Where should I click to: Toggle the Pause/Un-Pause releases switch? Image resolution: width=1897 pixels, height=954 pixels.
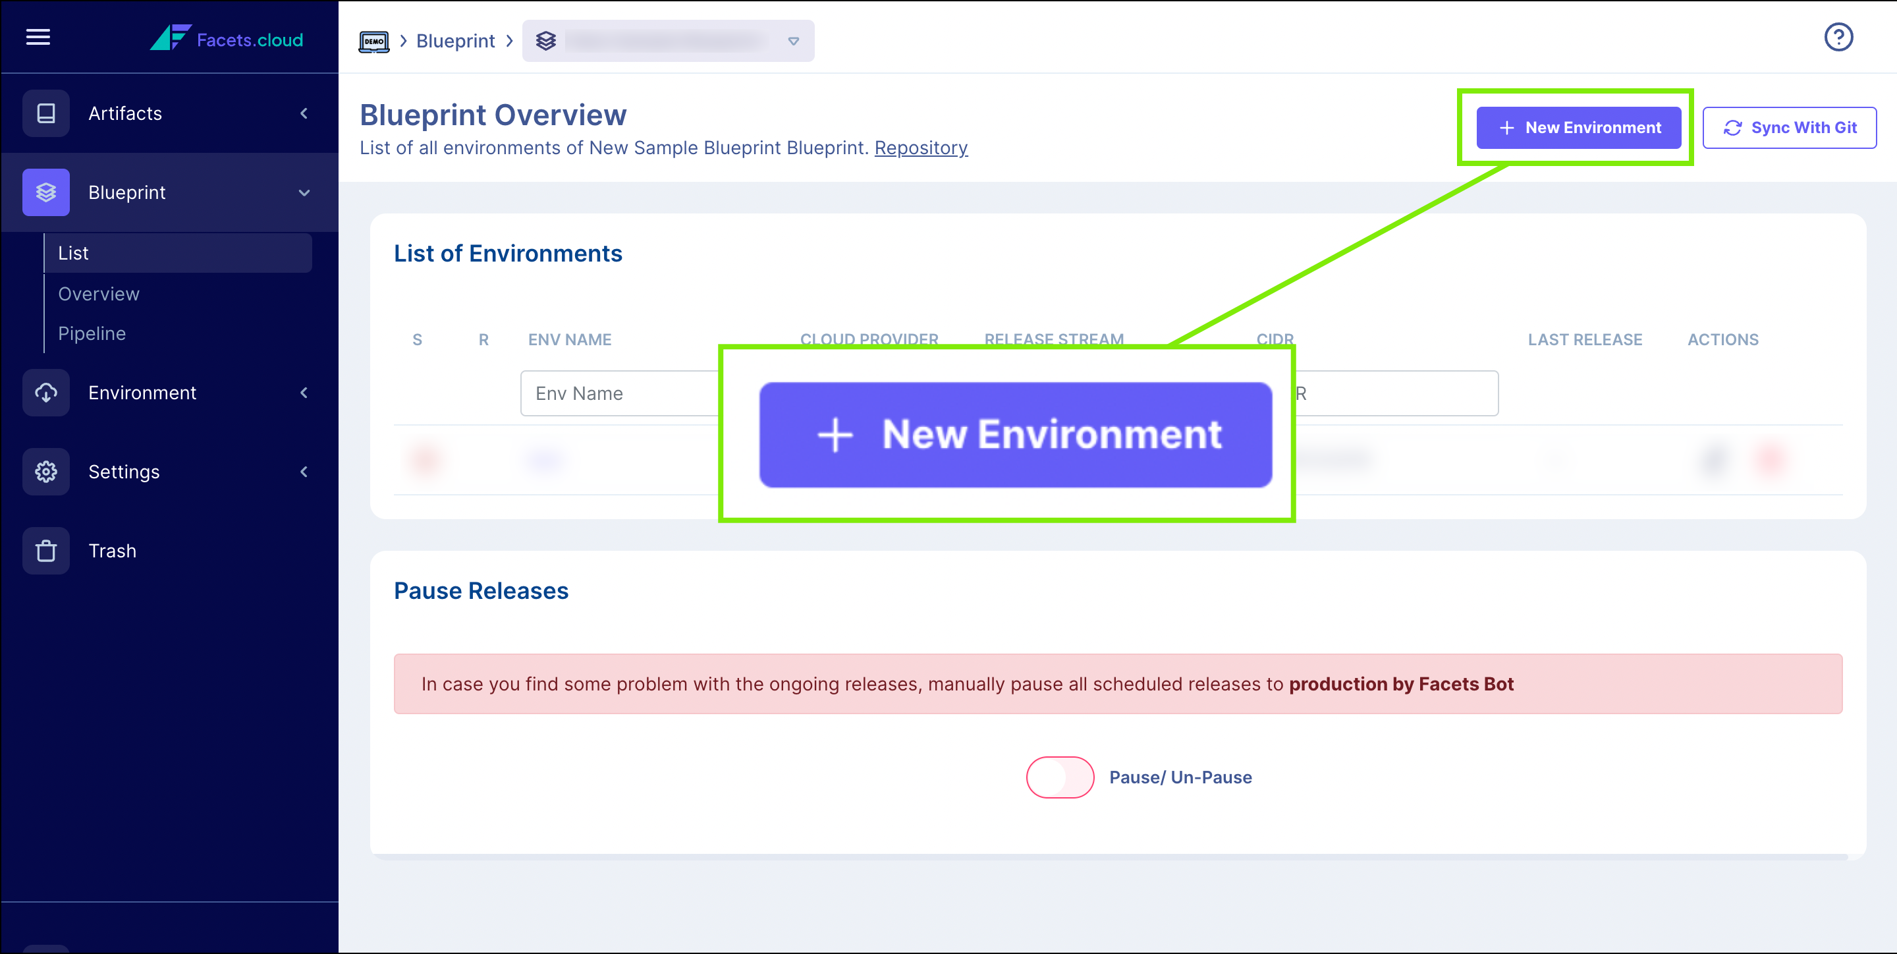point(1060,777)
